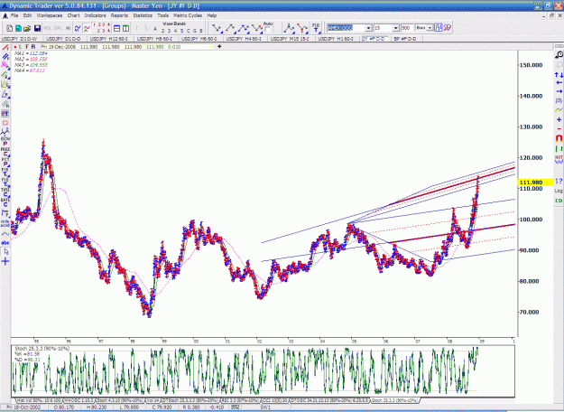Switch to the USDJPY H4 60-I tab

(x=244, y=39)
